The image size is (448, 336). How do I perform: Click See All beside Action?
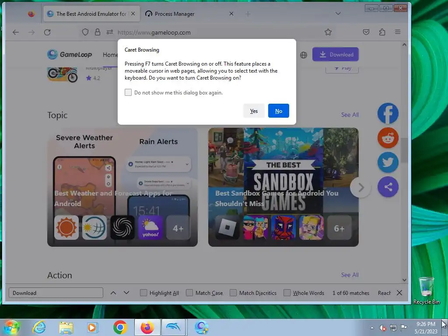[350, 275]
